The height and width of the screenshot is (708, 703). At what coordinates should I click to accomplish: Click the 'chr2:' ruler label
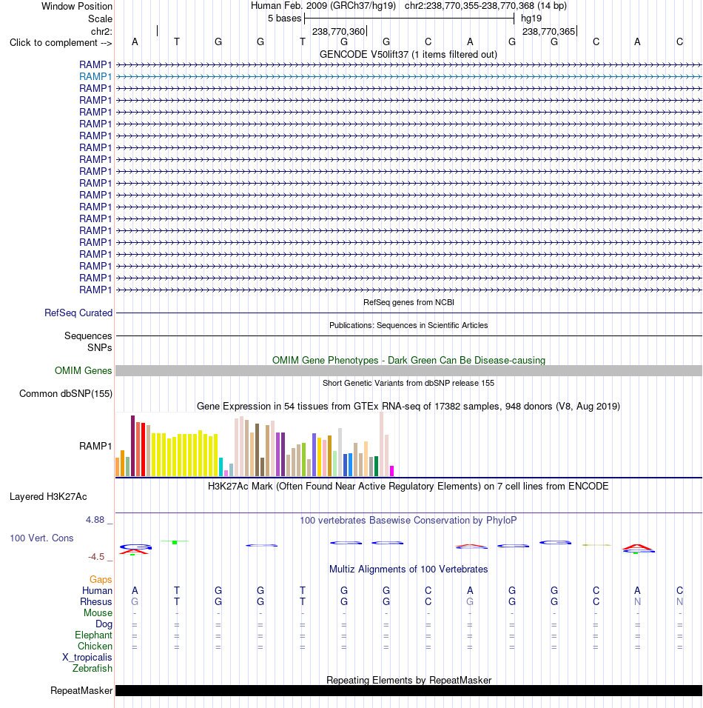pos(101,32)
